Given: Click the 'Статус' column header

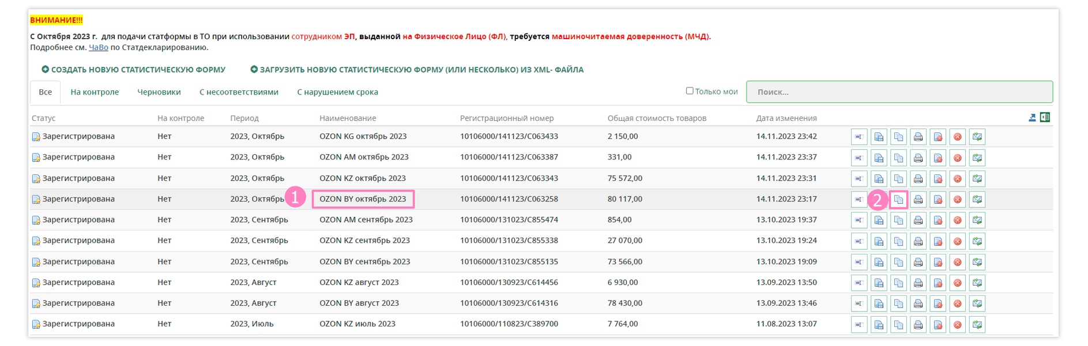Looking at the screenshot, I should (44, 118).
